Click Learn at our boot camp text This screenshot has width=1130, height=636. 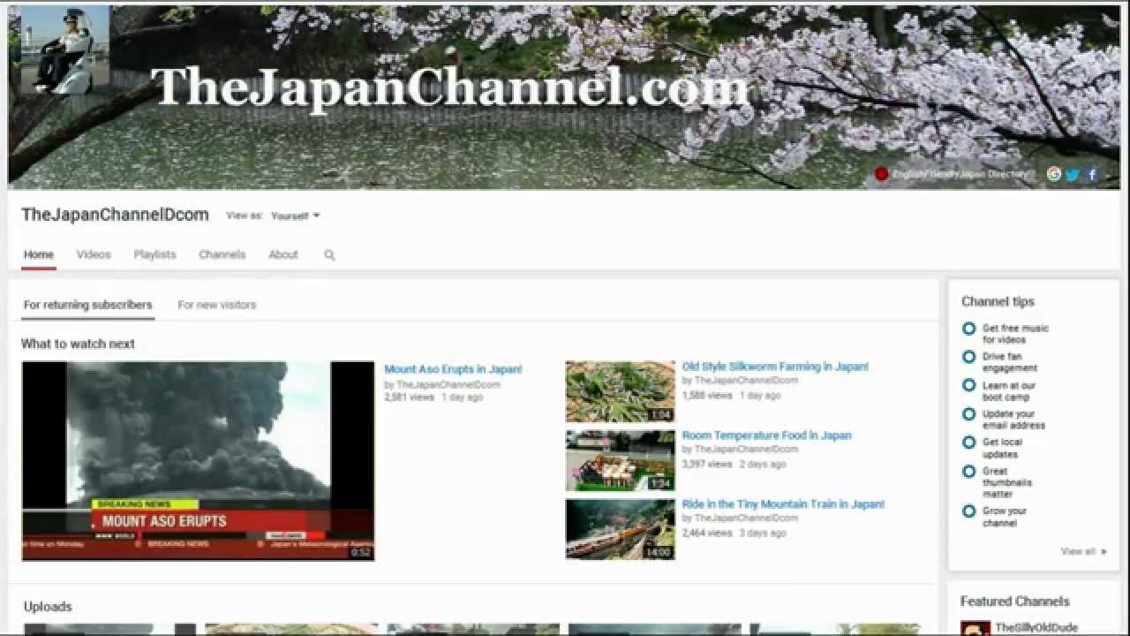(1009, 391)
